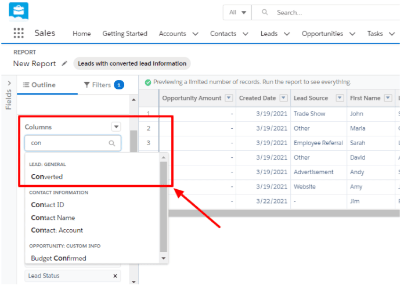This screenshot has width=404, height=289.
Task: Remove Lead Status column with X icon
Action: [115, 276]
